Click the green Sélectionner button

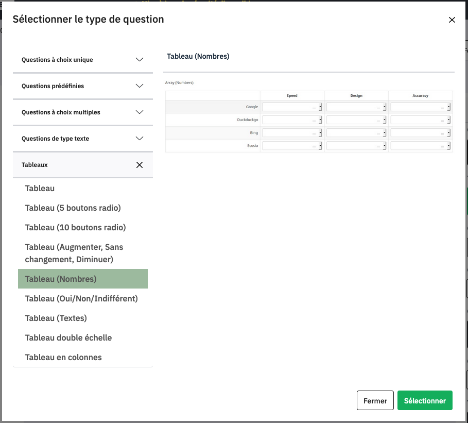[425, 401]
